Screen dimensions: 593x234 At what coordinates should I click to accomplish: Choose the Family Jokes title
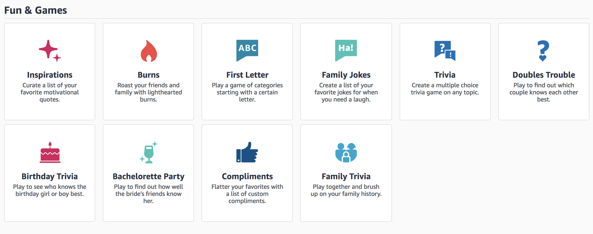click(346, 75)
